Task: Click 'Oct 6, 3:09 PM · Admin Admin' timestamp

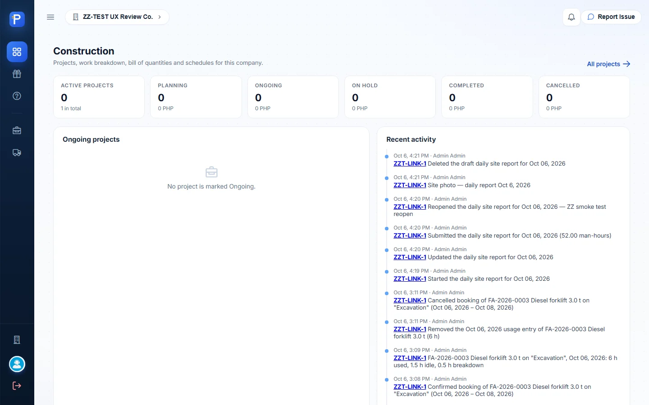Action: point(430,350)
